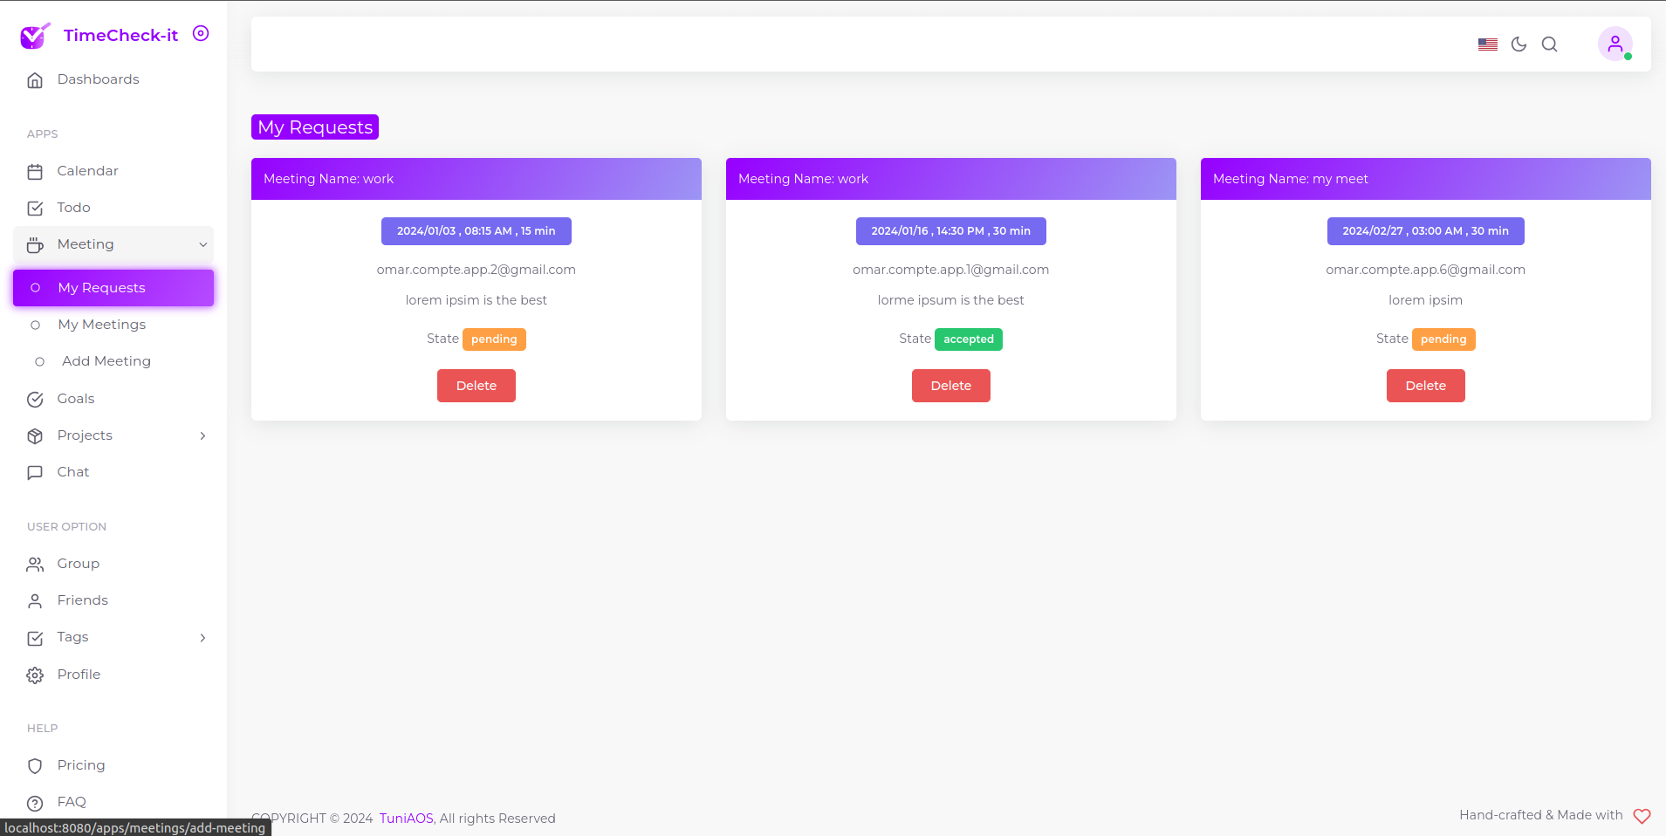Image resolution: width=1666 pixels, height=836 pixels.
Task: Select the Todo sidebar icon
Action: (x=35, y=208)
